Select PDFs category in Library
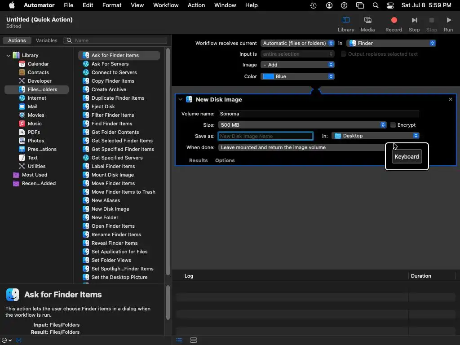This screenshot has height=345, width=460. 34,132
